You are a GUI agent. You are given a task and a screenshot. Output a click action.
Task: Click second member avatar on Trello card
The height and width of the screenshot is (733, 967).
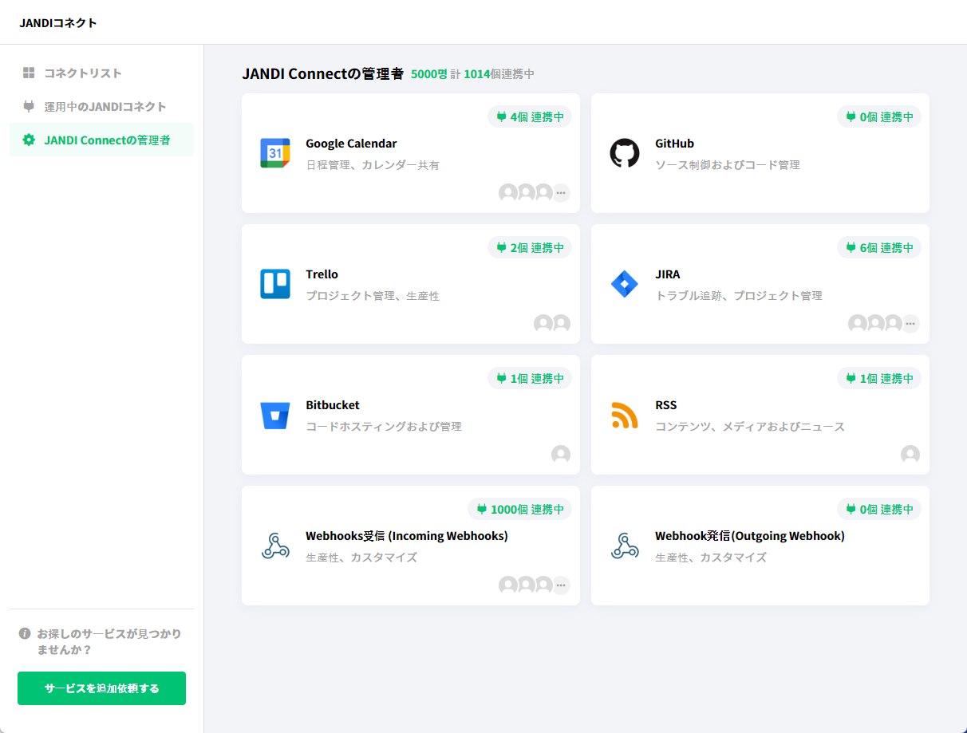(562, 324)
